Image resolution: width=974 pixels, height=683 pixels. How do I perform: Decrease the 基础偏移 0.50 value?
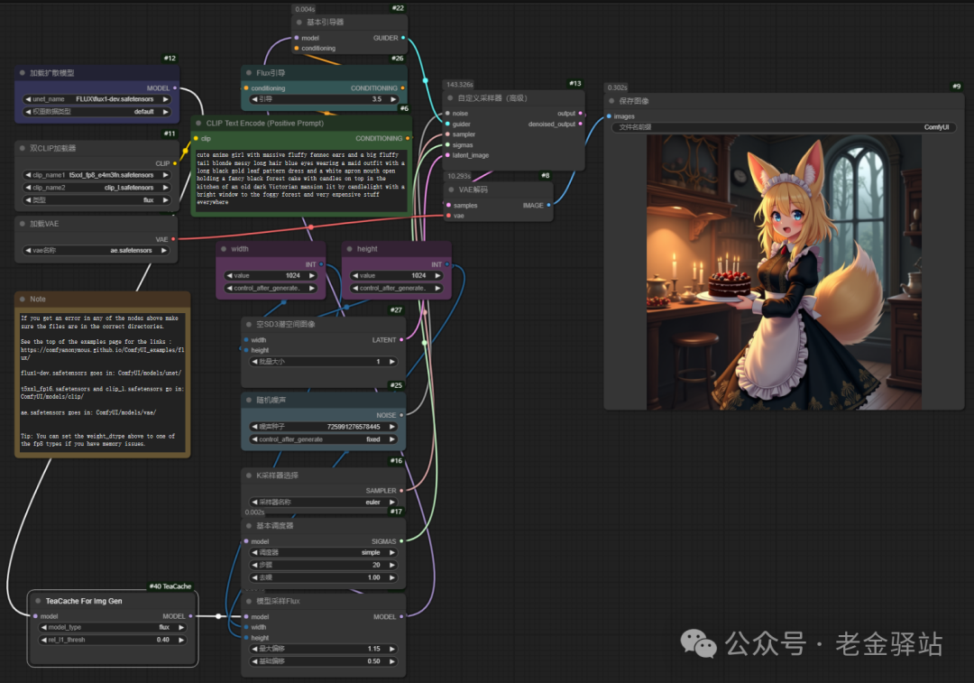click(x=254, y=661)
